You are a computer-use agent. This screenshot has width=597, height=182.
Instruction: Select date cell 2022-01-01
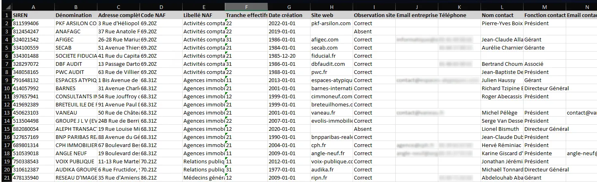(x=289, y=23)
